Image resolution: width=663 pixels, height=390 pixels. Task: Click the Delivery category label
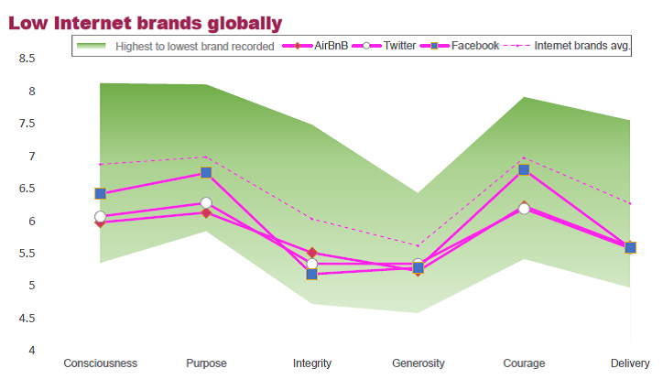pos(630,363)
